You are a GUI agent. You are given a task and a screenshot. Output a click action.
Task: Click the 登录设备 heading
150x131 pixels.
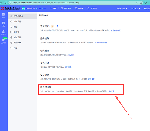coord(44,39)
